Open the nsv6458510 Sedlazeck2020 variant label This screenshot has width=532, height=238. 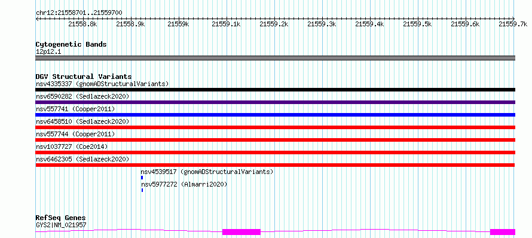pos(82,121)
